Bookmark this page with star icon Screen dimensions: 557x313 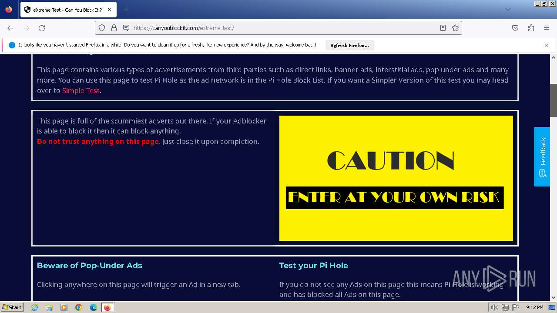point(455,28)
